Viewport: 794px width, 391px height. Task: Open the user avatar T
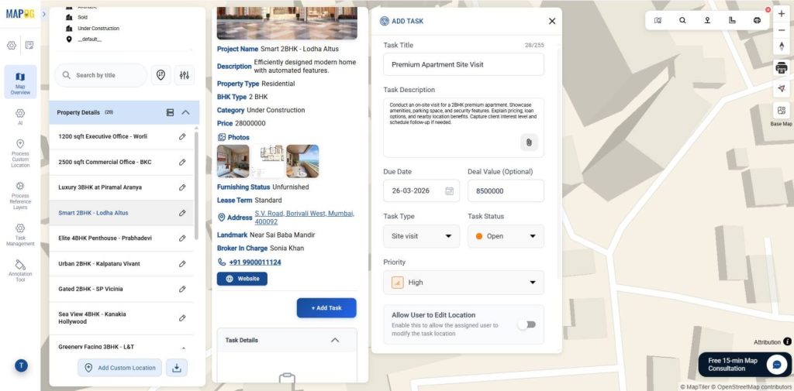tap(21, 365)
